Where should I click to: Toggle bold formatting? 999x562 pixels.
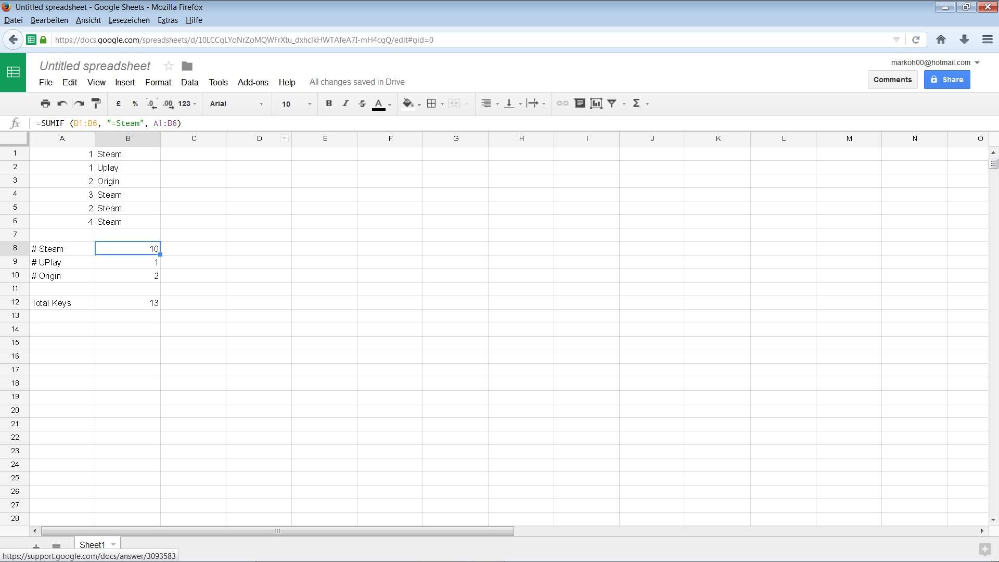pos(329,104)
